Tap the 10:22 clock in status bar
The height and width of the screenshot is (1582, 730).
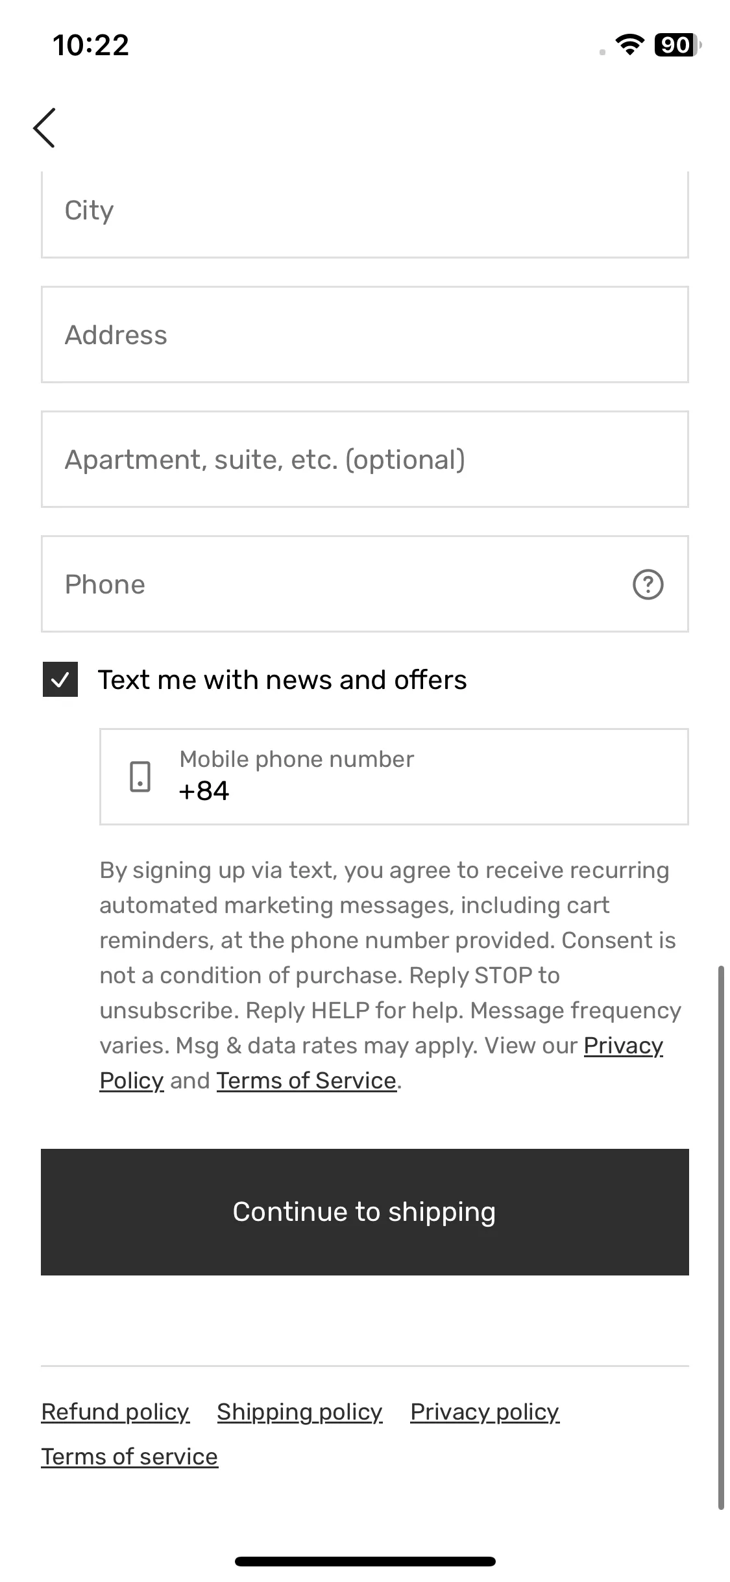pos(91,45)
